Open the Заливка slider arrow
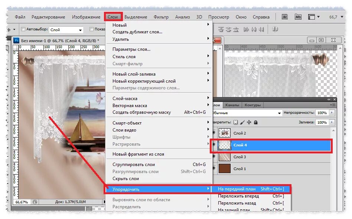The height and width of the screenshot is (219, 352). point(332,122)
